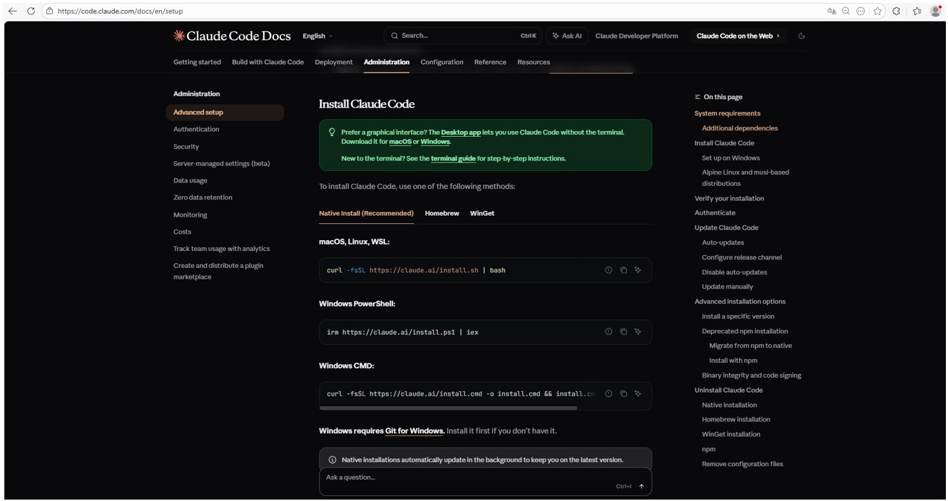Open the info icon on the Windows CMD code block
948x501 pixels.
click(608, 393)
